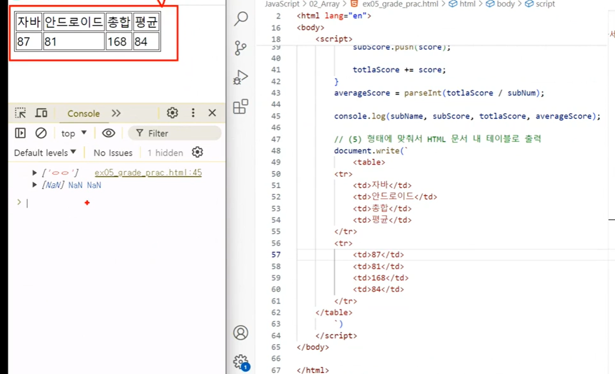The height and width of the screenshot is (374, 615).
Task: Click the sticky <body> scope line
Action: (311, 28)
